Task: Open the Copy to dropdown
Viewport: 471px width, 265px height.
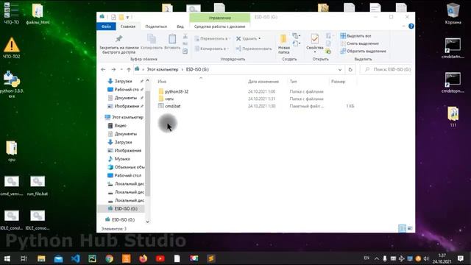Action: click(x=212, y=49)
